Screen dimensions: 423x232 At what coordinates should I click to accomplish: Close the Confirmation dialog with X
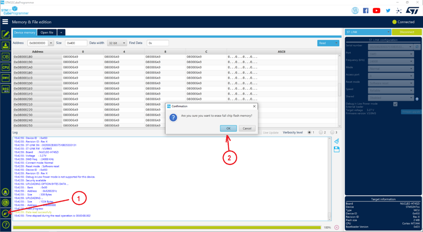(x=254, y=106)
